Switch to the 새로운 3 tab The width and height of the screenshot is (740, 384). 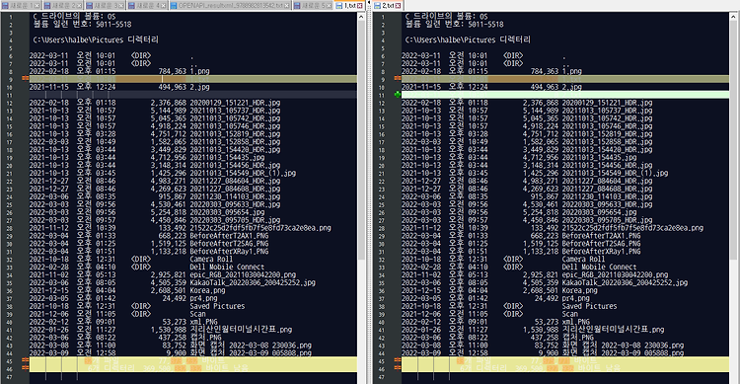click(x=106, y=5)
